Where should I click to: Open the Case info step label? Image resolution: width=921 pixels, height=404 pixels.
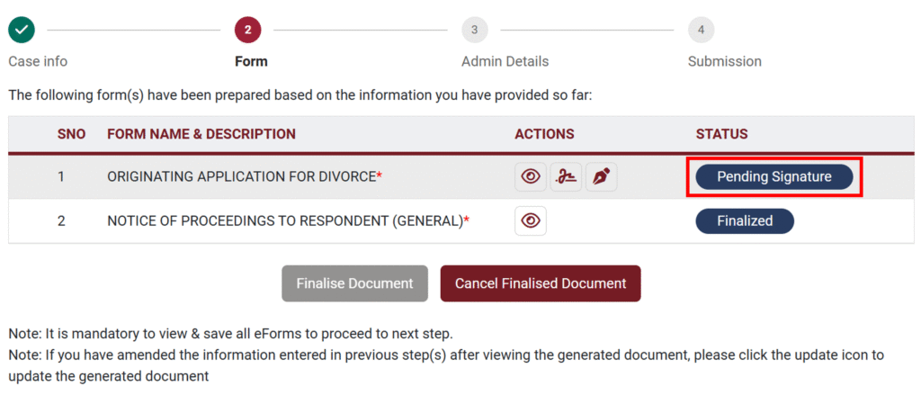(38, 61)
